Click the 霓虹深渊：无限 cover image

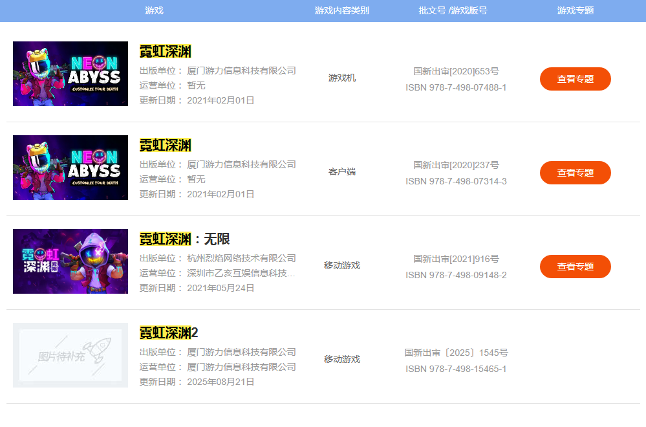tap(70, 261)
